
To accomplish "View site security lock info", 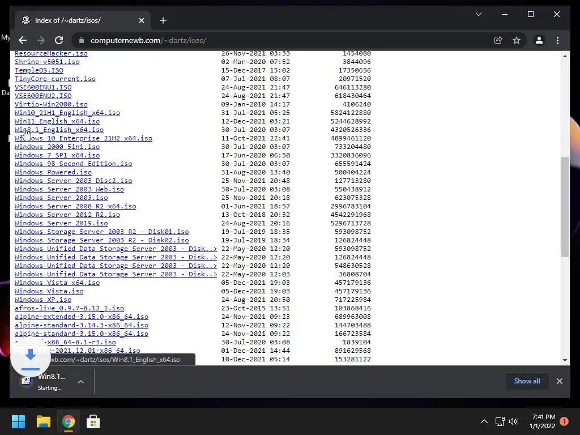I will [x=82, y=40].
